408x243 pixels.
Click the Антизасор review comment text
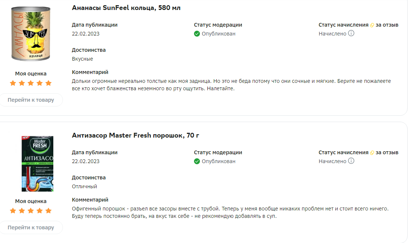230,212
